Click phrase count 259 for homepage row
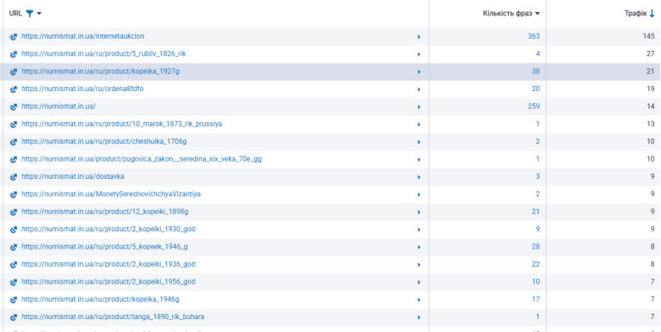Image resolution: width=661 pixels, height=332 pixels. 534,107
